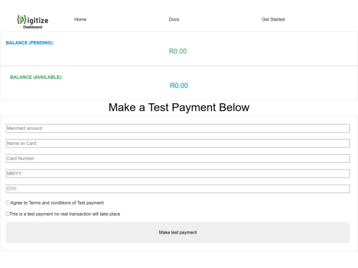Open the Home nav link

click(x=80, y=19)
